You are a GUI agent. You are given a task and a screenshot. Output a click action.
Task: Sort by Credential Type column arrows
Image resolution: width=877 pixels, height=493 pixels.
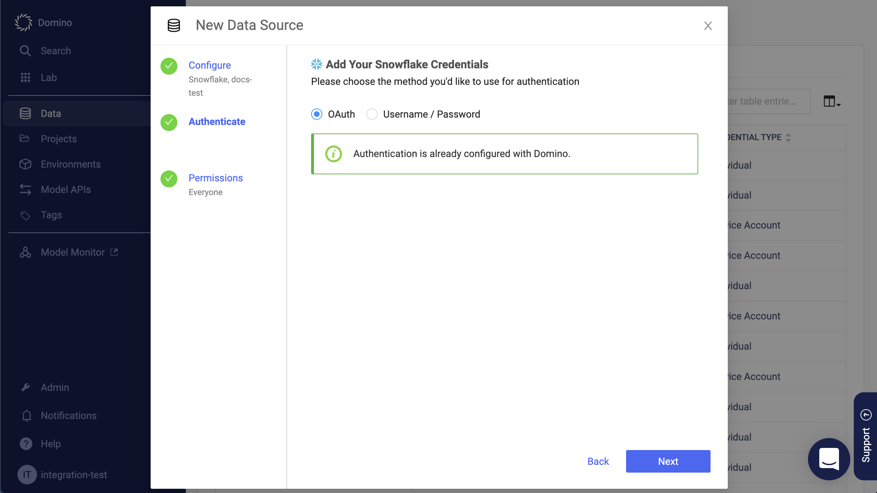788,137
